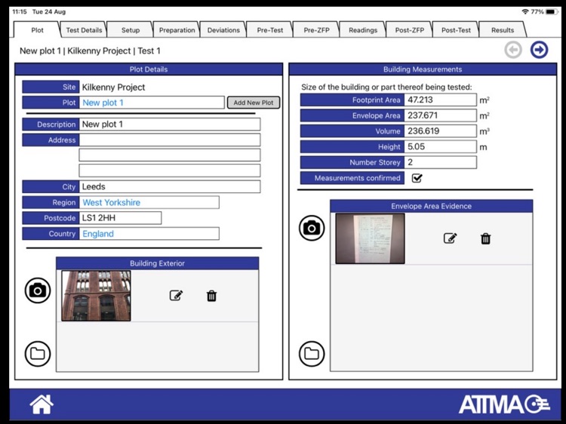Open the brick building exterior thumbnail
This screenshot has width=566, height=424.
pyautogui.click(x=96, y=296)
